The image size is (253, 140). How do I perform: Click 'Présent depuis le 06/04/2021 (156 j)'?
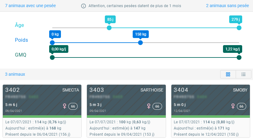38,134
